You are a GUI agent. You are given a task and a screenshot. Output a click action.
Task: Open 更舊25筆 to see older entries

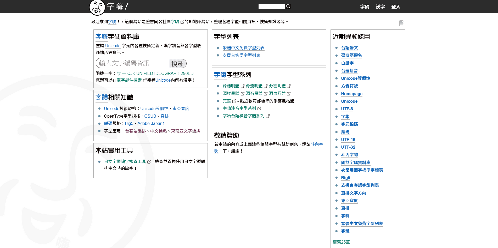341,242
